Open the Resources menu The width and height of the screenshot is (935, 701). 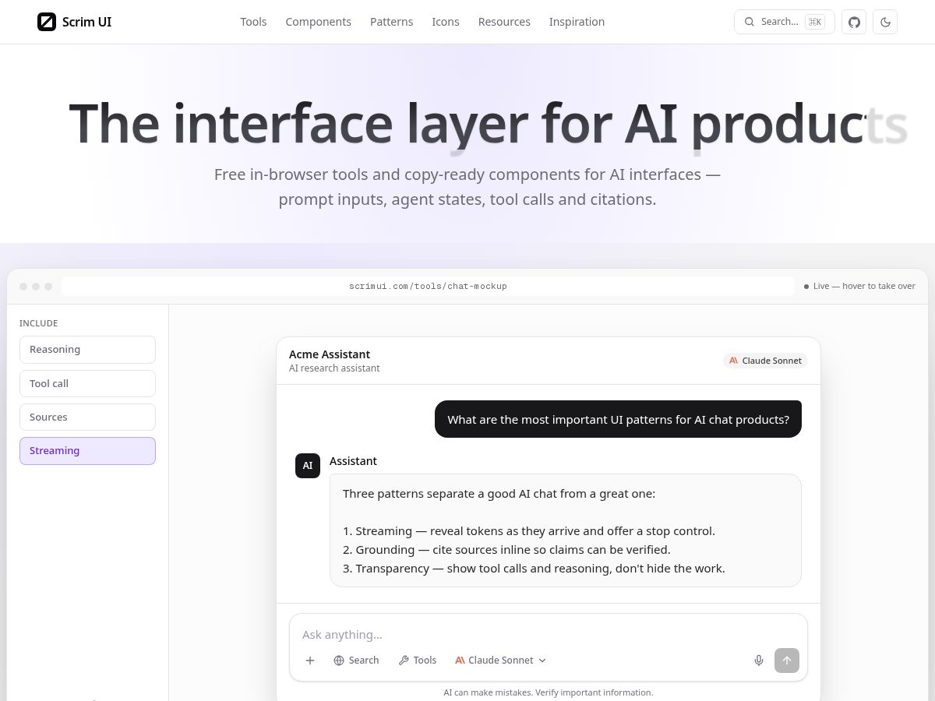coord(504,22)
